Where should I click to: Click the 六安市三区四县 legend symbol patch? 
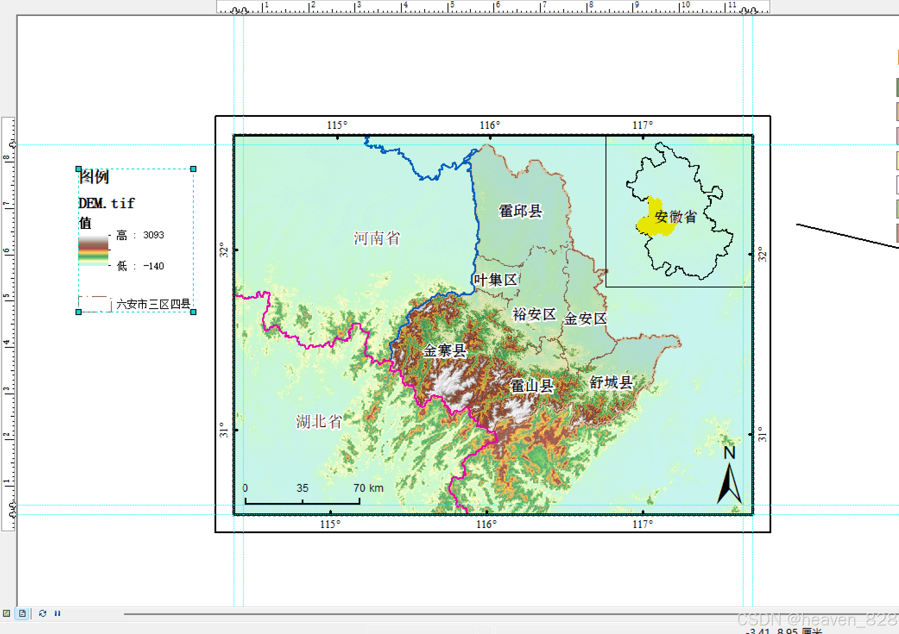click(x=95, y=304)
